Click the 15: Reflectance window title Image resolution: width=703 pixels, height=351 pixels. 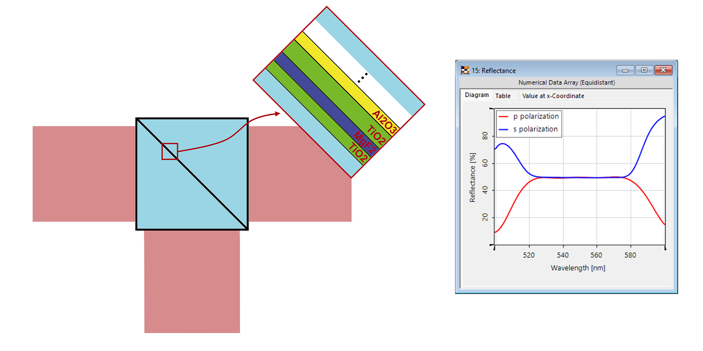[x=494, y=71]
